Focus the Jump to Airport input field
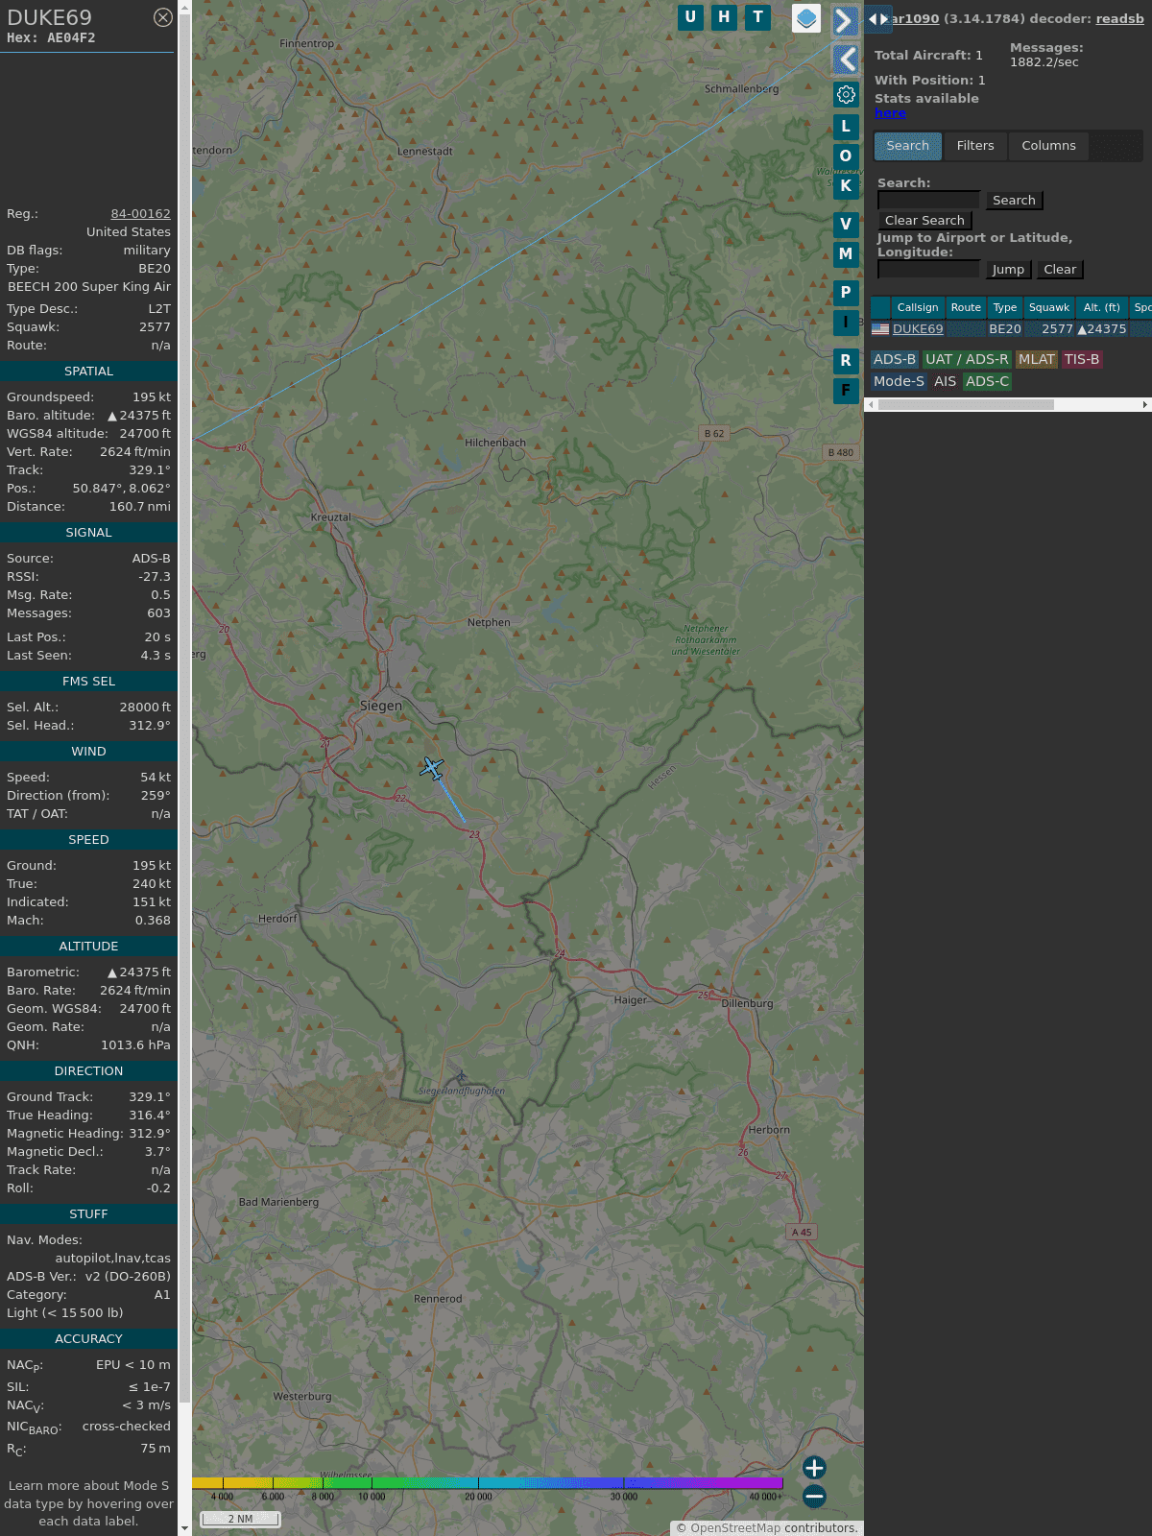This screenshot has height=1536, width=1152. click(929, 269)
